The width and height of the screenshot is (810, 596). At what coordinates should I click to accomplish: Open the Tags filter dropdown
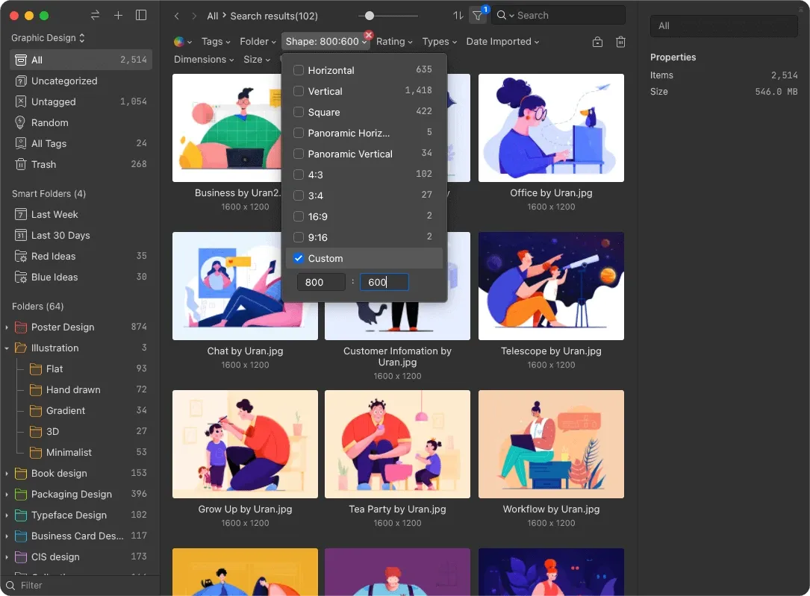[216, 42]
